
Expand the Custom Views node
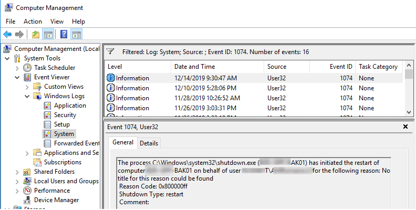27,87
